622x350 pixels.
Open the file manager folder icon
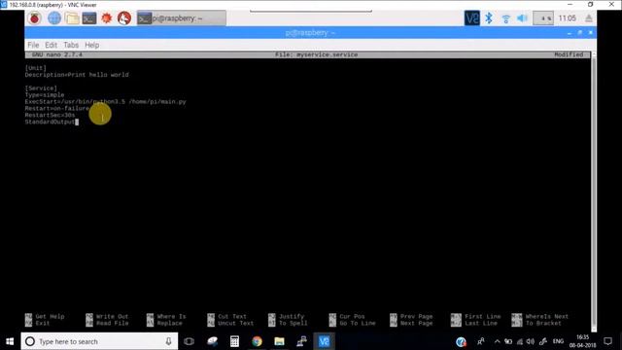(72, 18)
